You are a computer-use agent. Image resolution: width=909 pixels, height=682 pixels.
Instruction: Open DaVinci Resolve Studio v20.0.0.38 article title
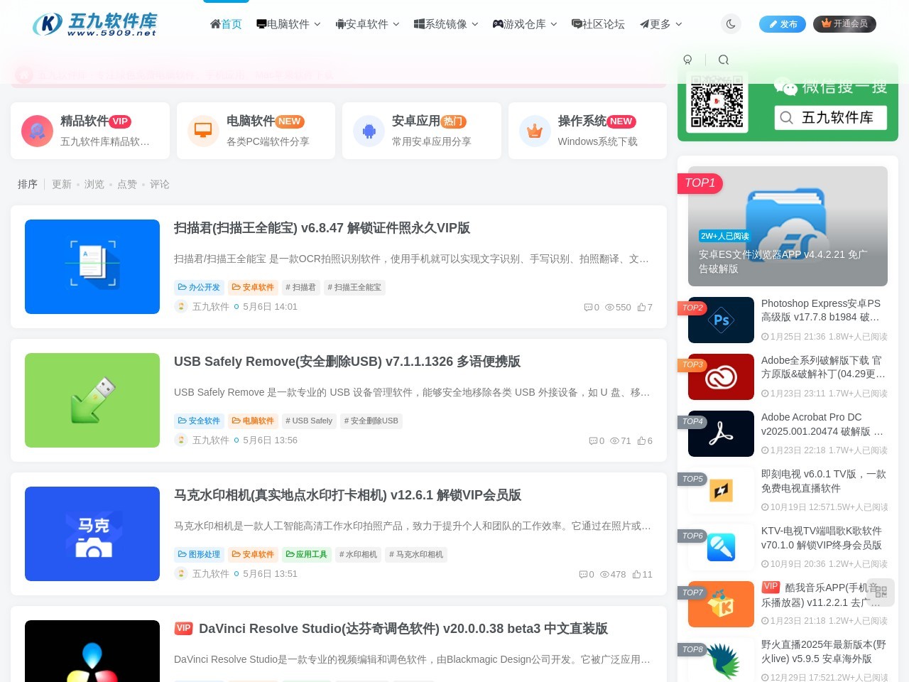pos(403,629)
